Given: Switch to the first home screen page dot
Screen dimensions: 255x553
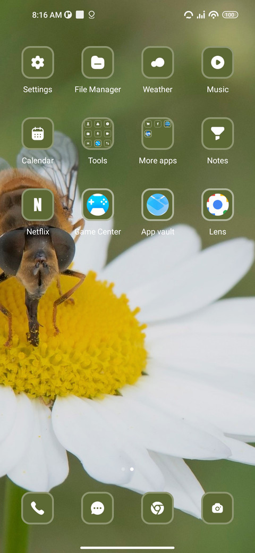Looking at the screenshot, I should [123, 469].
